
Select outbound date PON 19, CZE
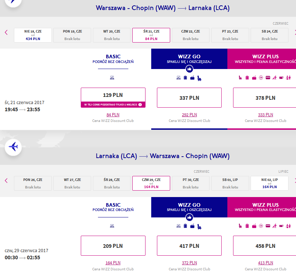click(72, 35)
